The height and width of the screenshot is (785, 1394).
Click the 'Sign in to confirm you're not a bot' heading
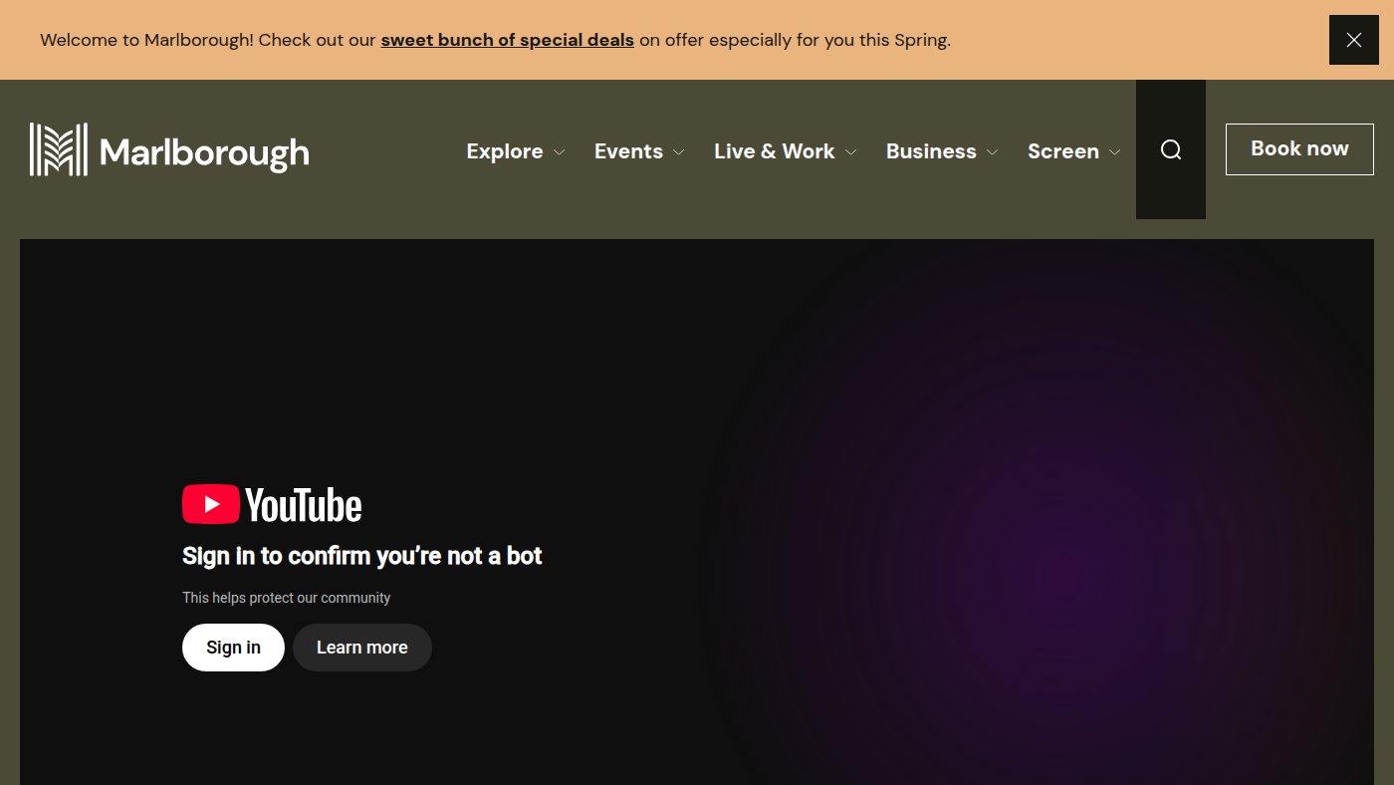(x=362, y=556)
